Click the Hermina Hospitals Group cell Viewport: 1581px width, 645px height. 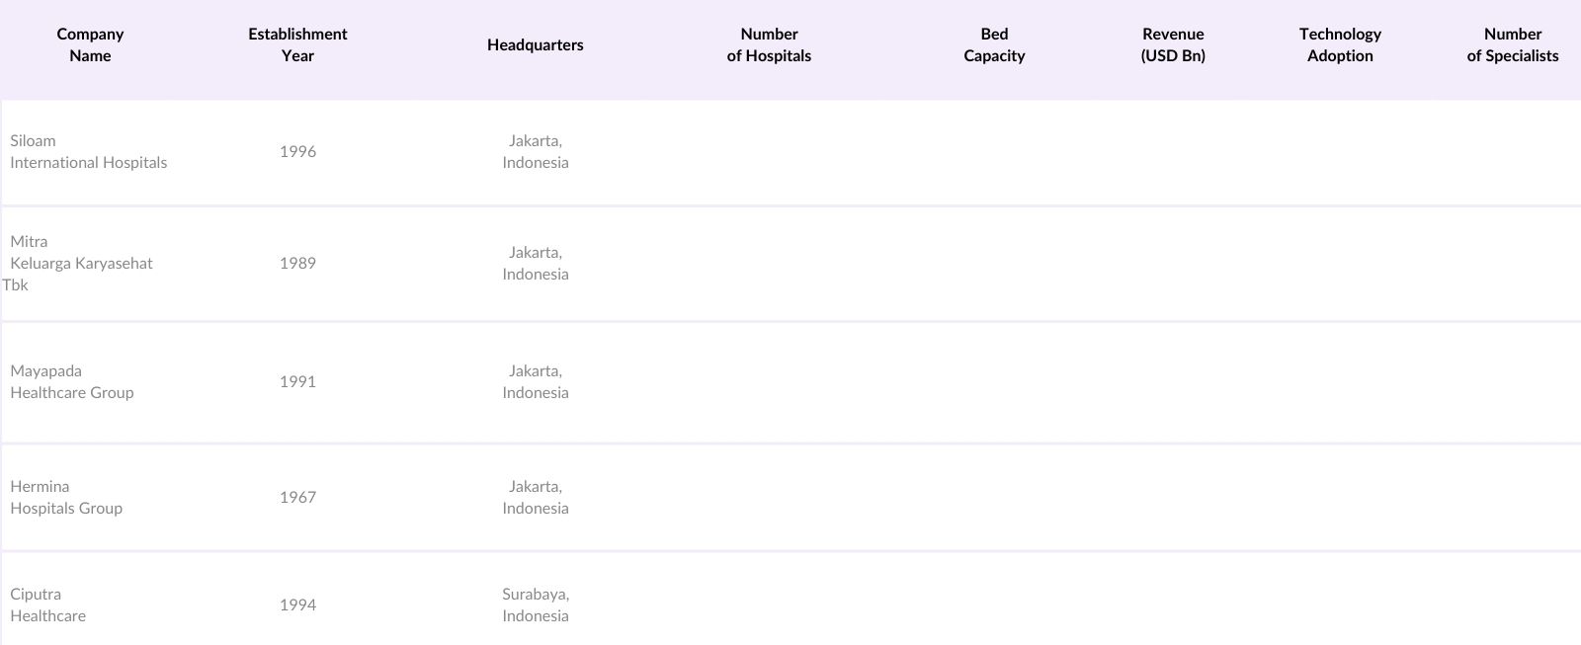coord(66,498)
